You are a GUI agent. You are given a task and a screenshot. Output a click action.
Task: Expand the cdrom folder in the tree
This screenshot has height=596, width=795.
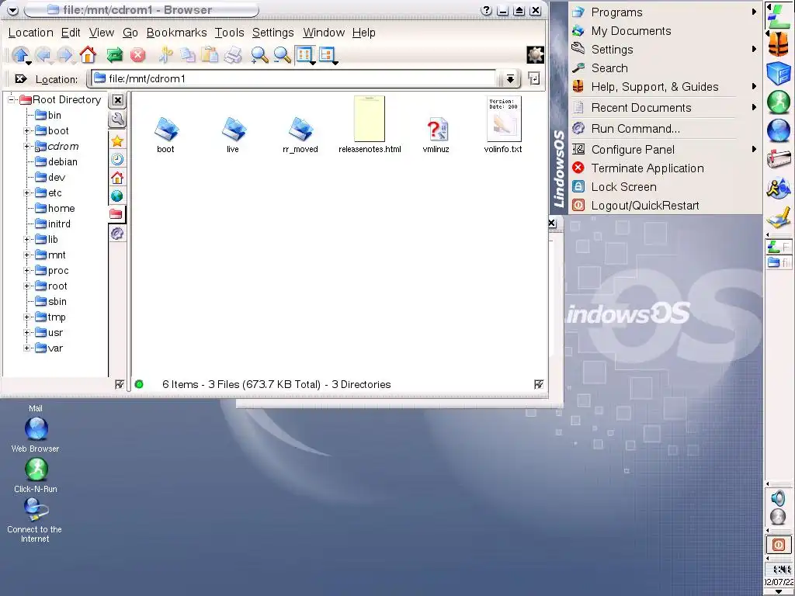click(x=27, y=147)
